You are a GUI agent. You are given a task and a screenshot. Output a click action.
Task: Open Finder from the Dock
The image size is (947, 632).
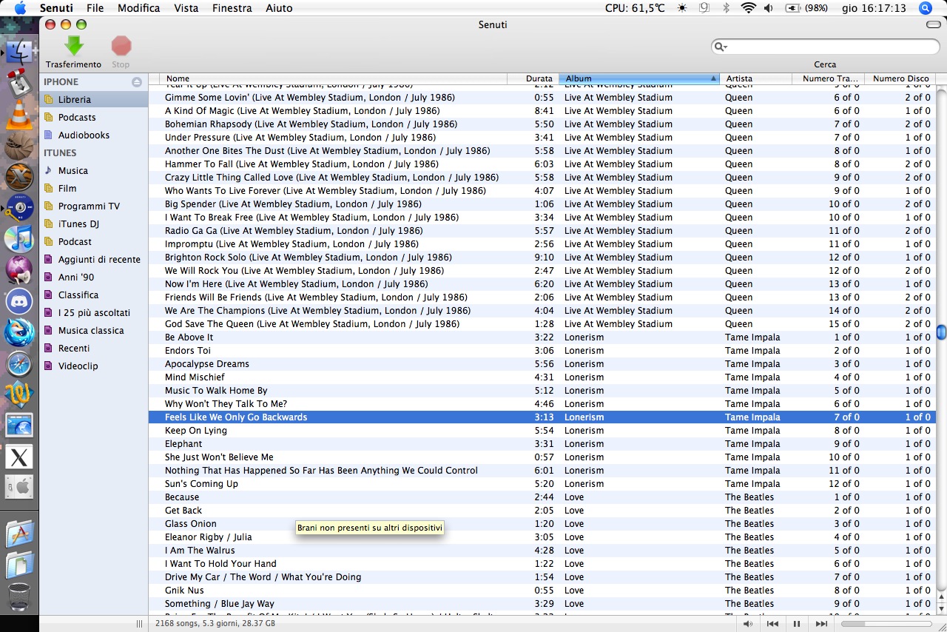(x=19, y=51)
